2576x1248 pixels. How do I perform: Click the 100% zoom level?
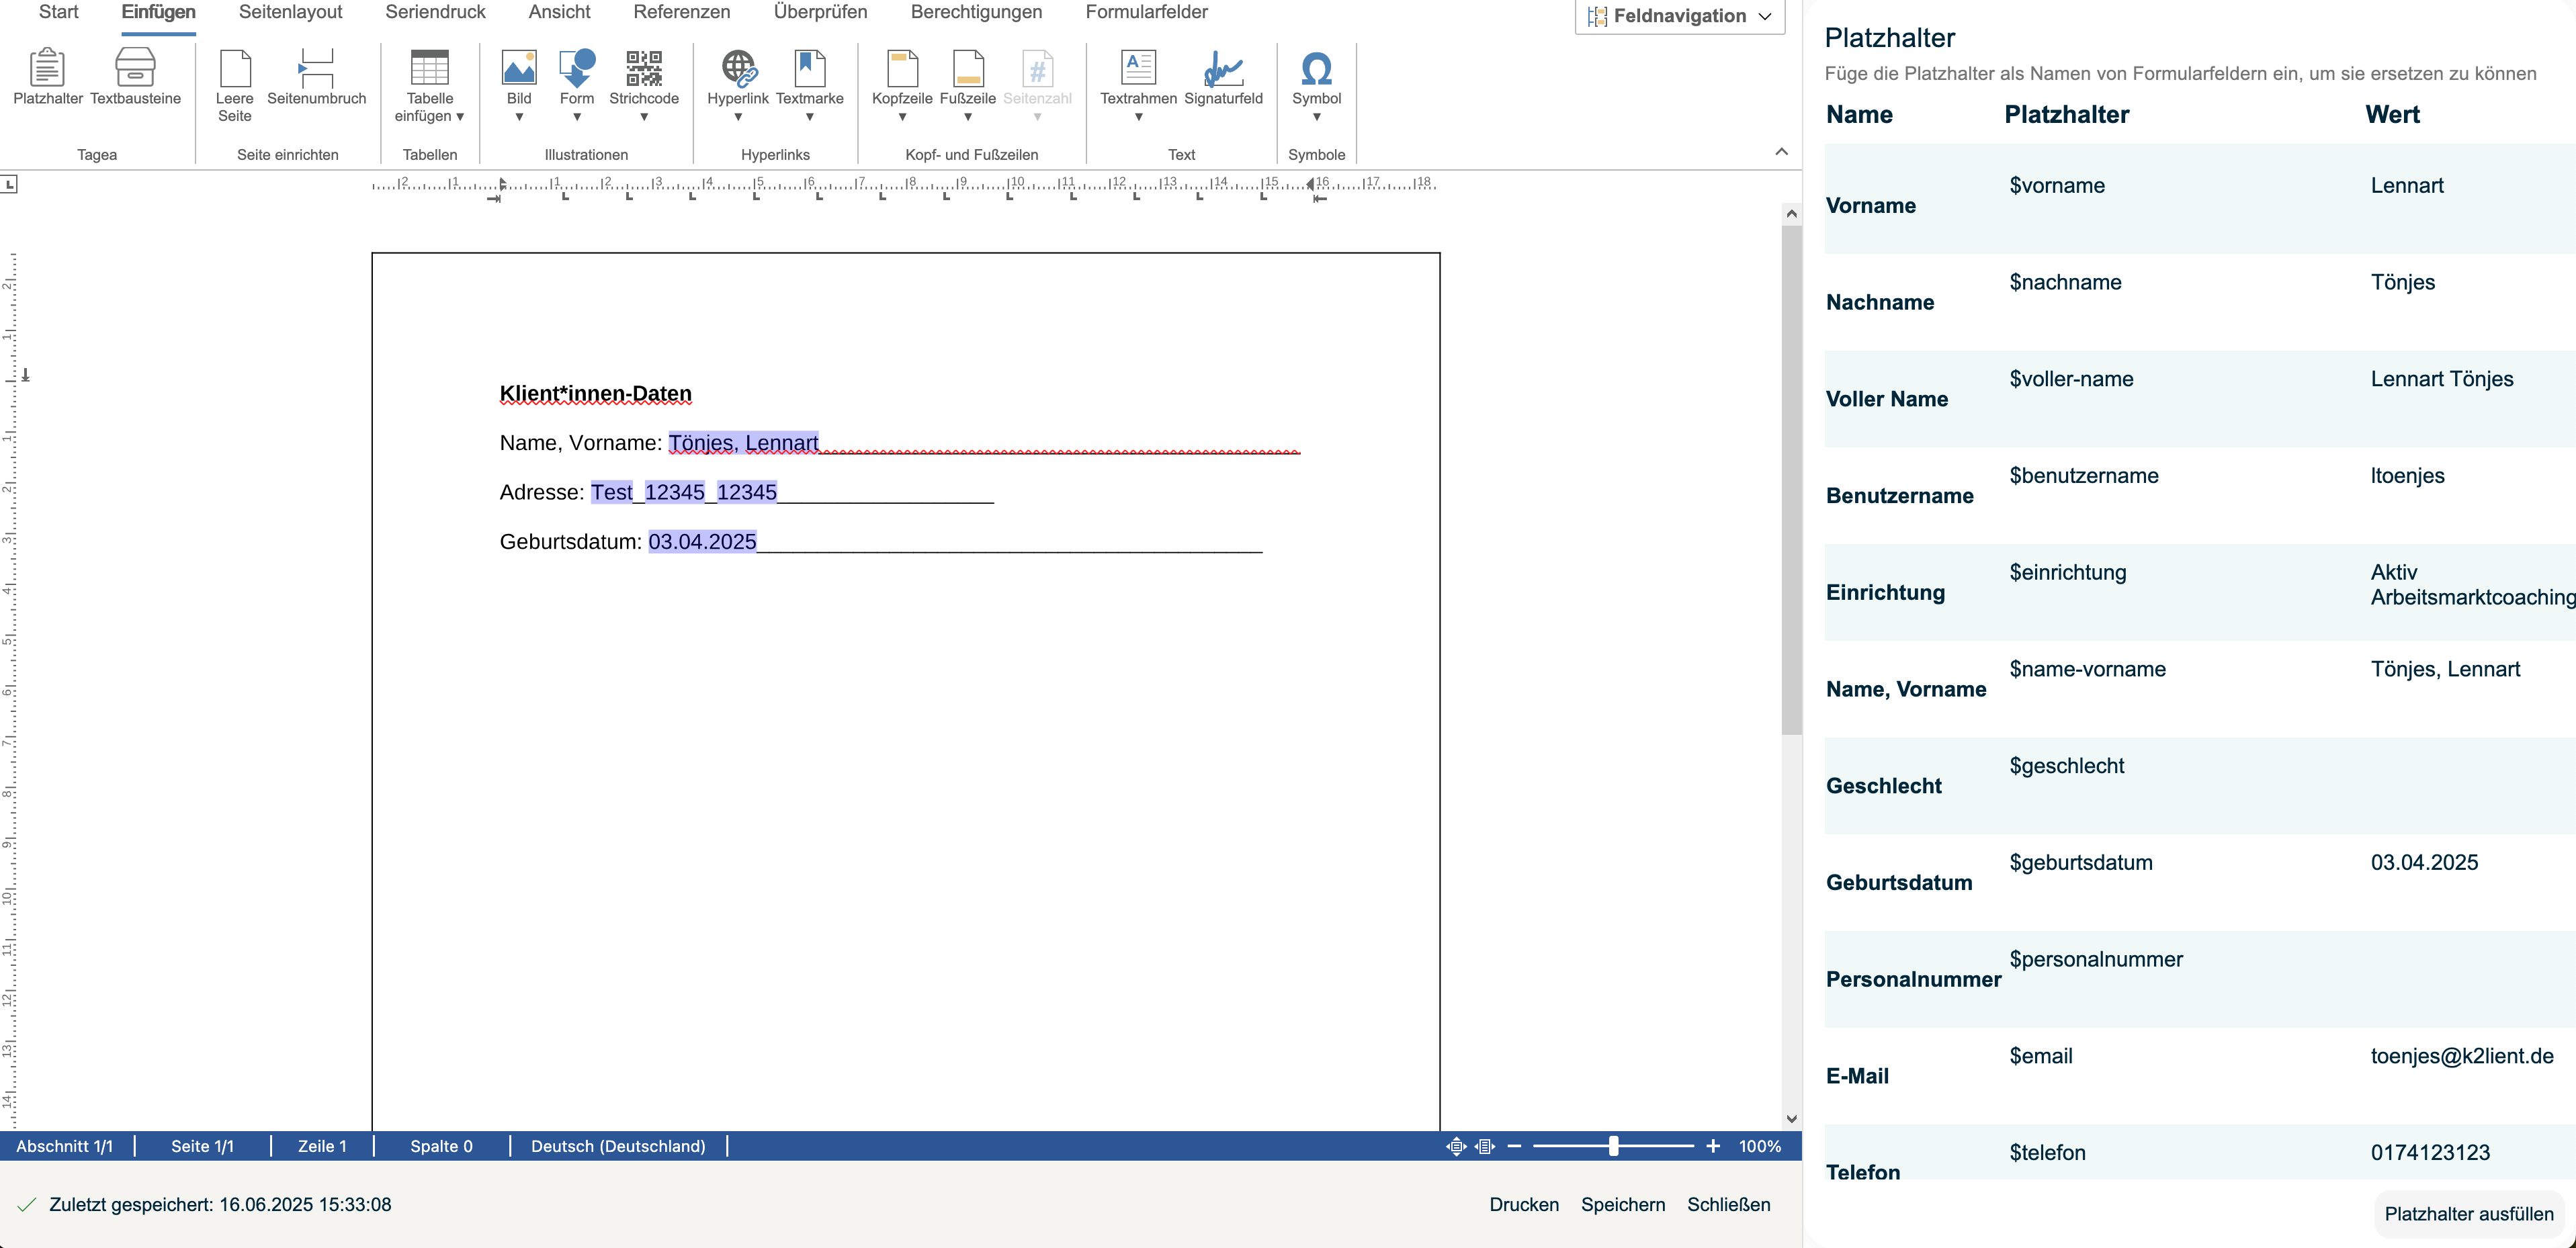[x=1759, y=1146]
